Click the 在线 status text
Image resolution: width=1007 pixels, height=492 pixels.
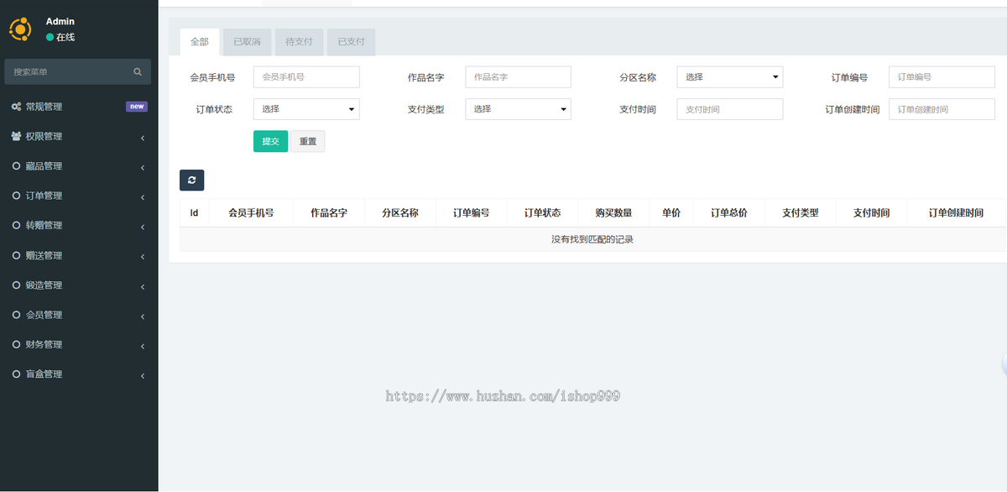click(65, 37)
